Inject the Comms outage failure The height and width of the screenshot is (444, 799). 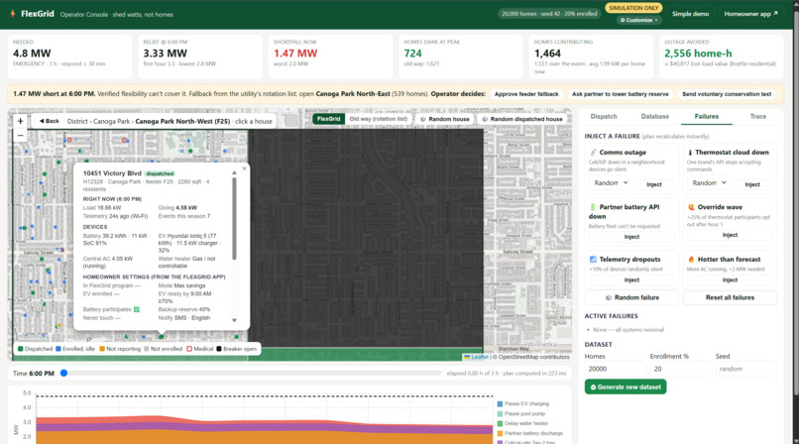(x=654, y=184)
